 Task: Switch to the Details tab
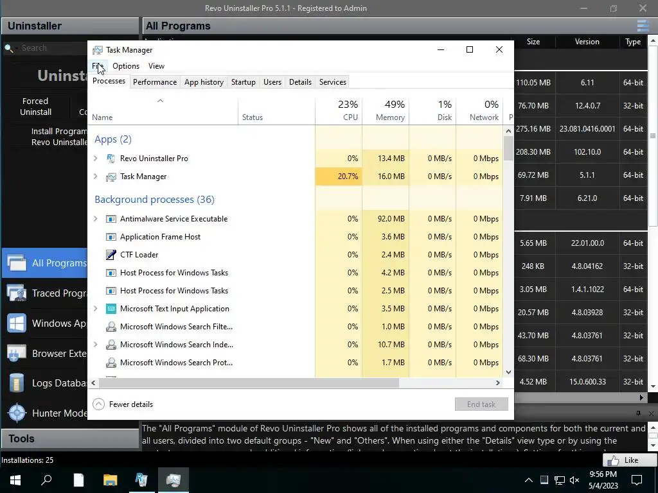301,82
